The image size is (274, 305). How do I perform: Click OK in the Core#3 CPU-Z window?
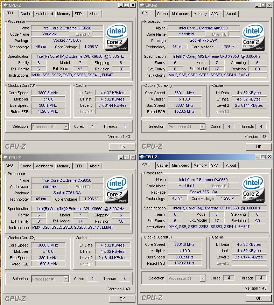tap(259, 298)
